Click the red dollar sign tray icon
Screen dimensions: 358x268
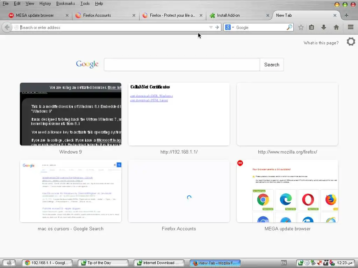coord(332,263)
